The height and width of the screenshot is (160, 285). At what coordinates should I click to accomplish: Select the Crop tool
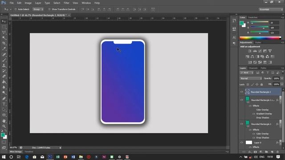[x=4, y=44]
